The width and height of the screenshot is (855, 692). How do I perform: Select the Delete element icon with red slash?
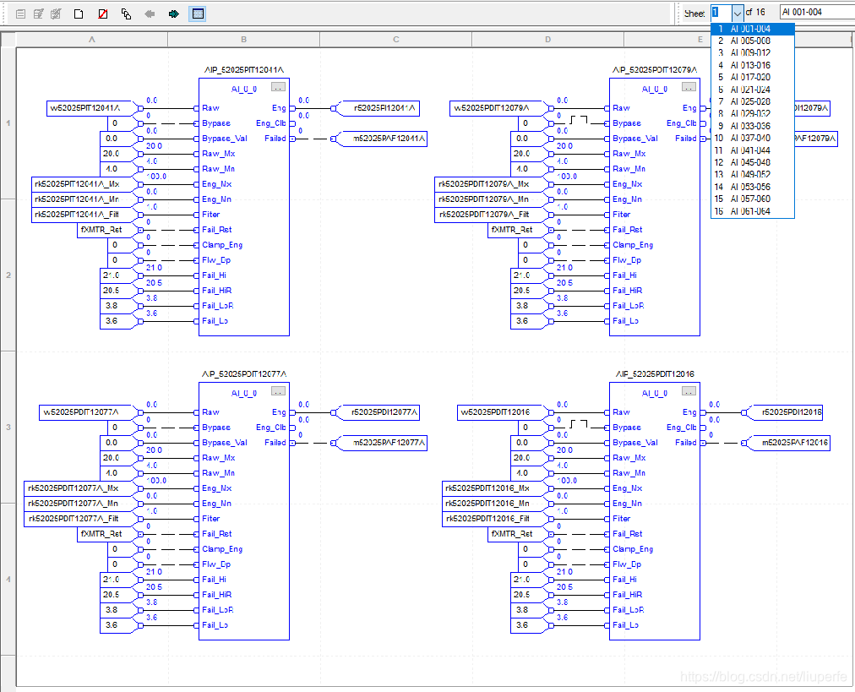101,13
